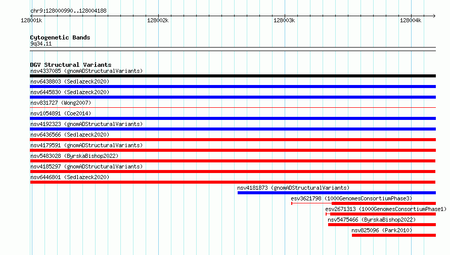Open variant esv3621798 (1000GenomesConsortiumPhase3) label
450x255 pixels.
[x=351, y=198]
